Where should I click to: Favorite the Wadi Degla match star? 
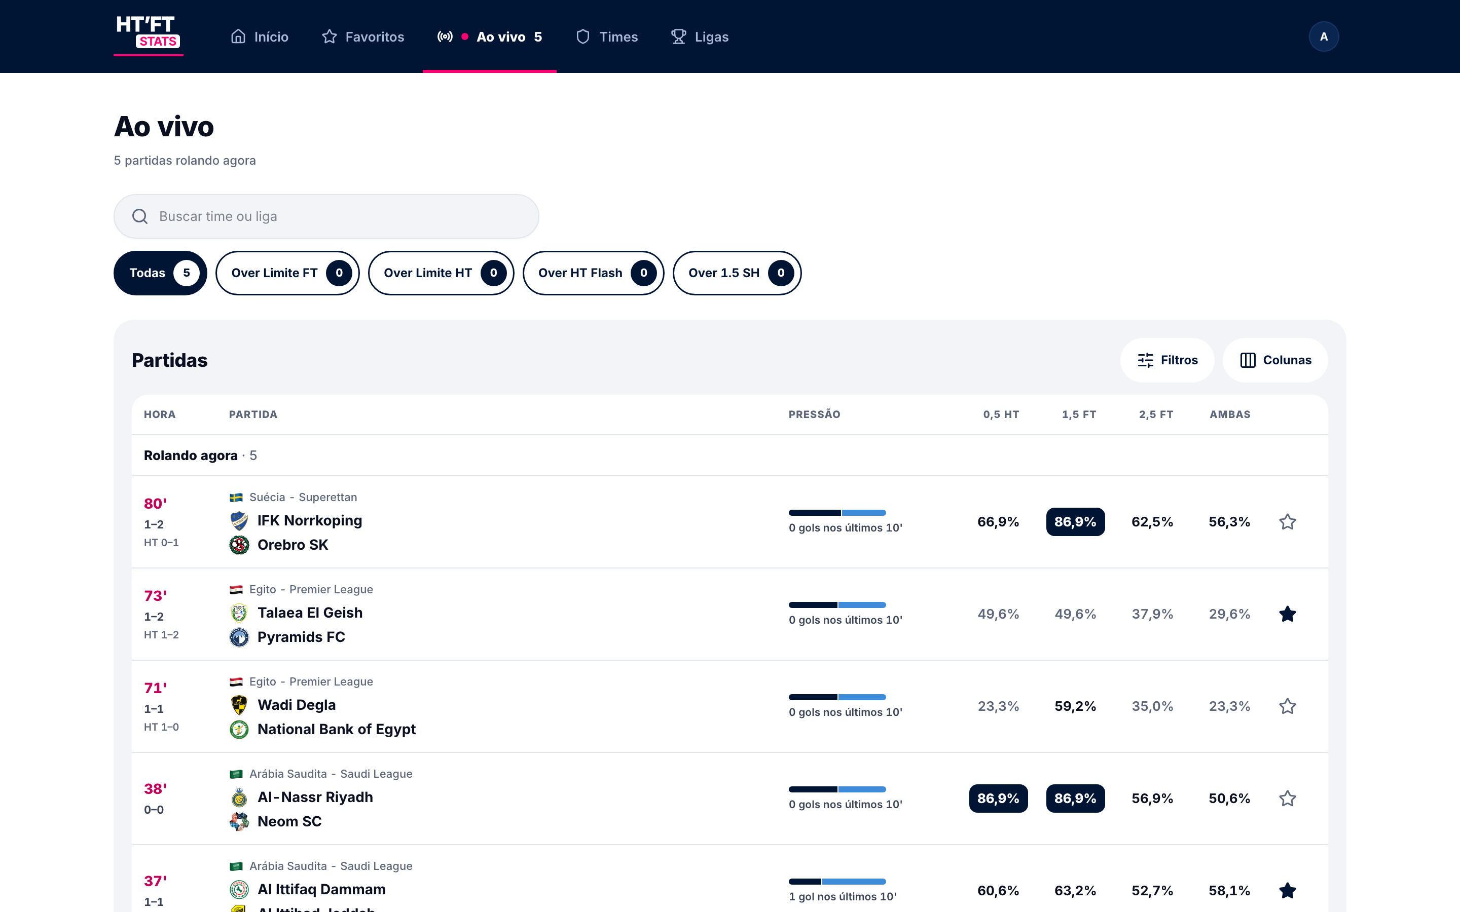coord(1288,706)
